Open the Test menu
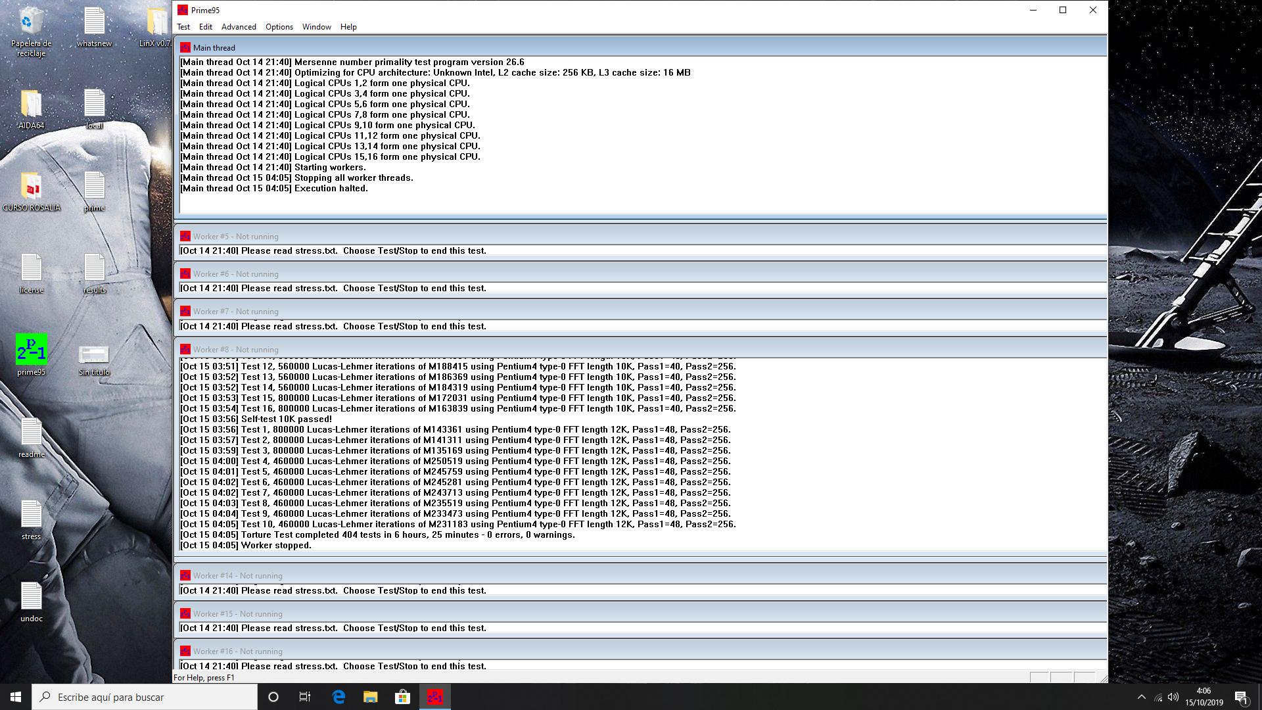Image resolution: width=1262 pixels, height=710 pixels. pos(183,27)
